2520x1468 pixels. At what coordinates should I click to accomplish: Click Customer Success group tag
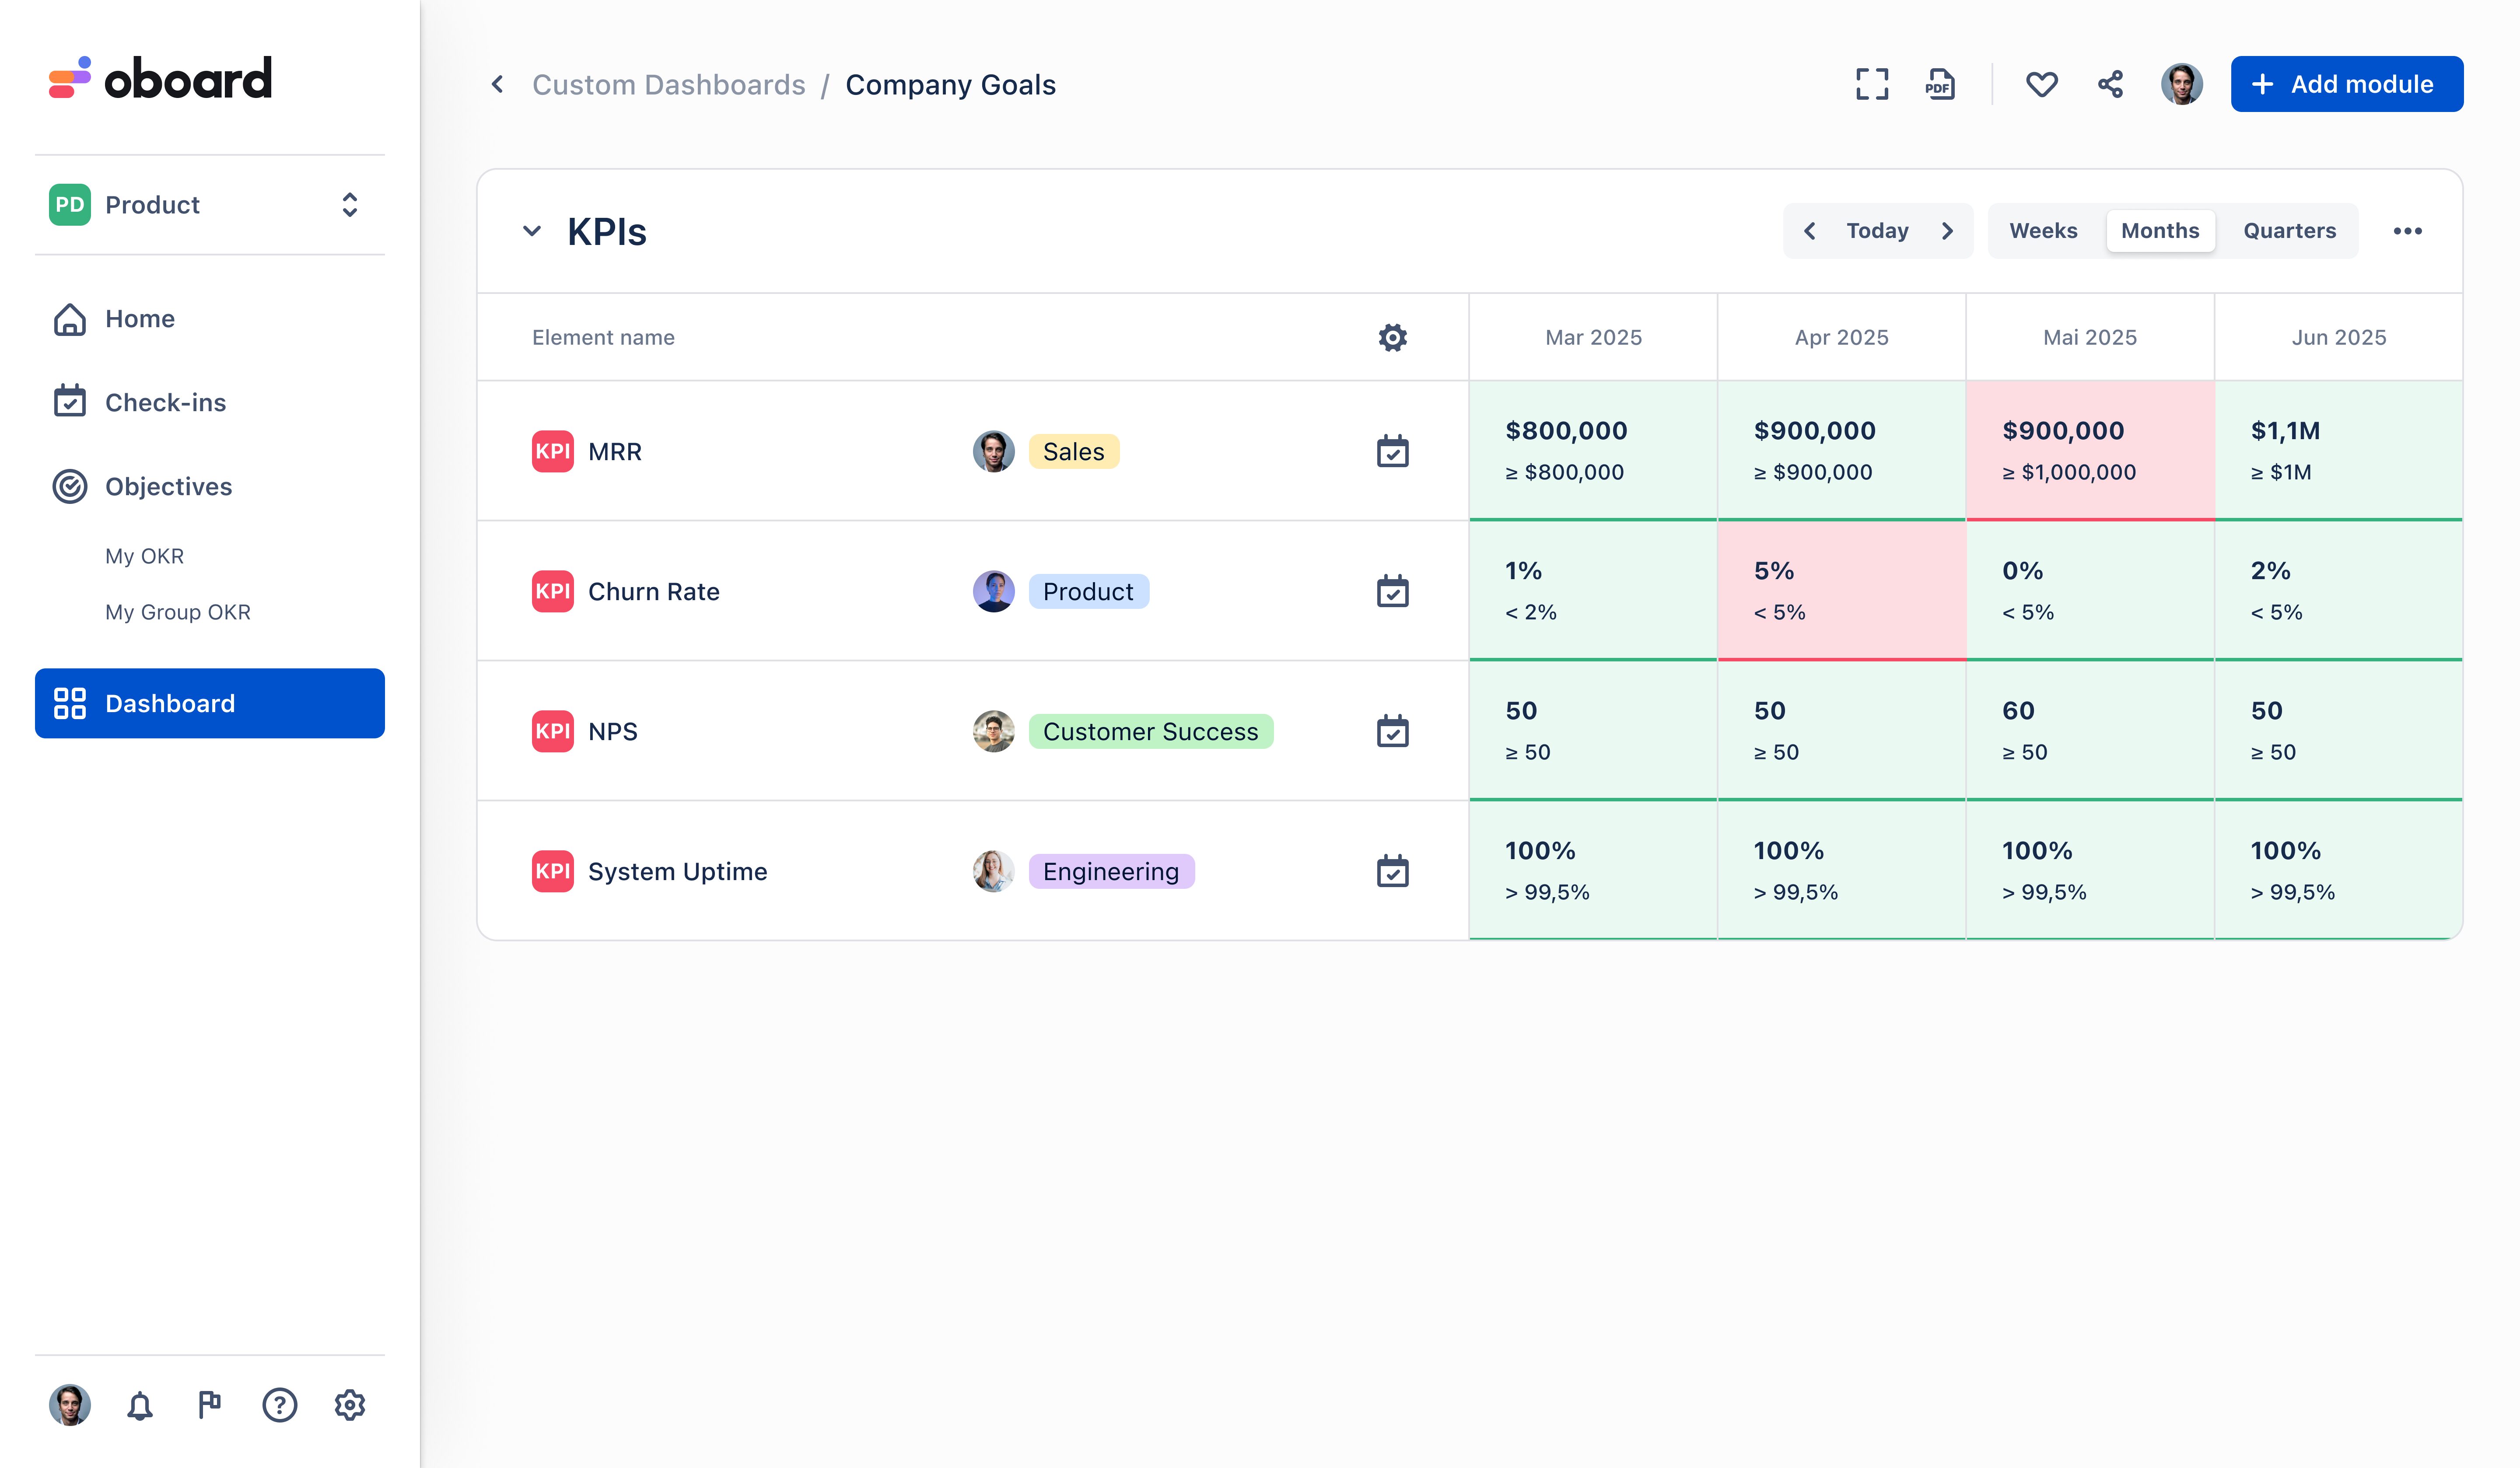(1150, 731)
